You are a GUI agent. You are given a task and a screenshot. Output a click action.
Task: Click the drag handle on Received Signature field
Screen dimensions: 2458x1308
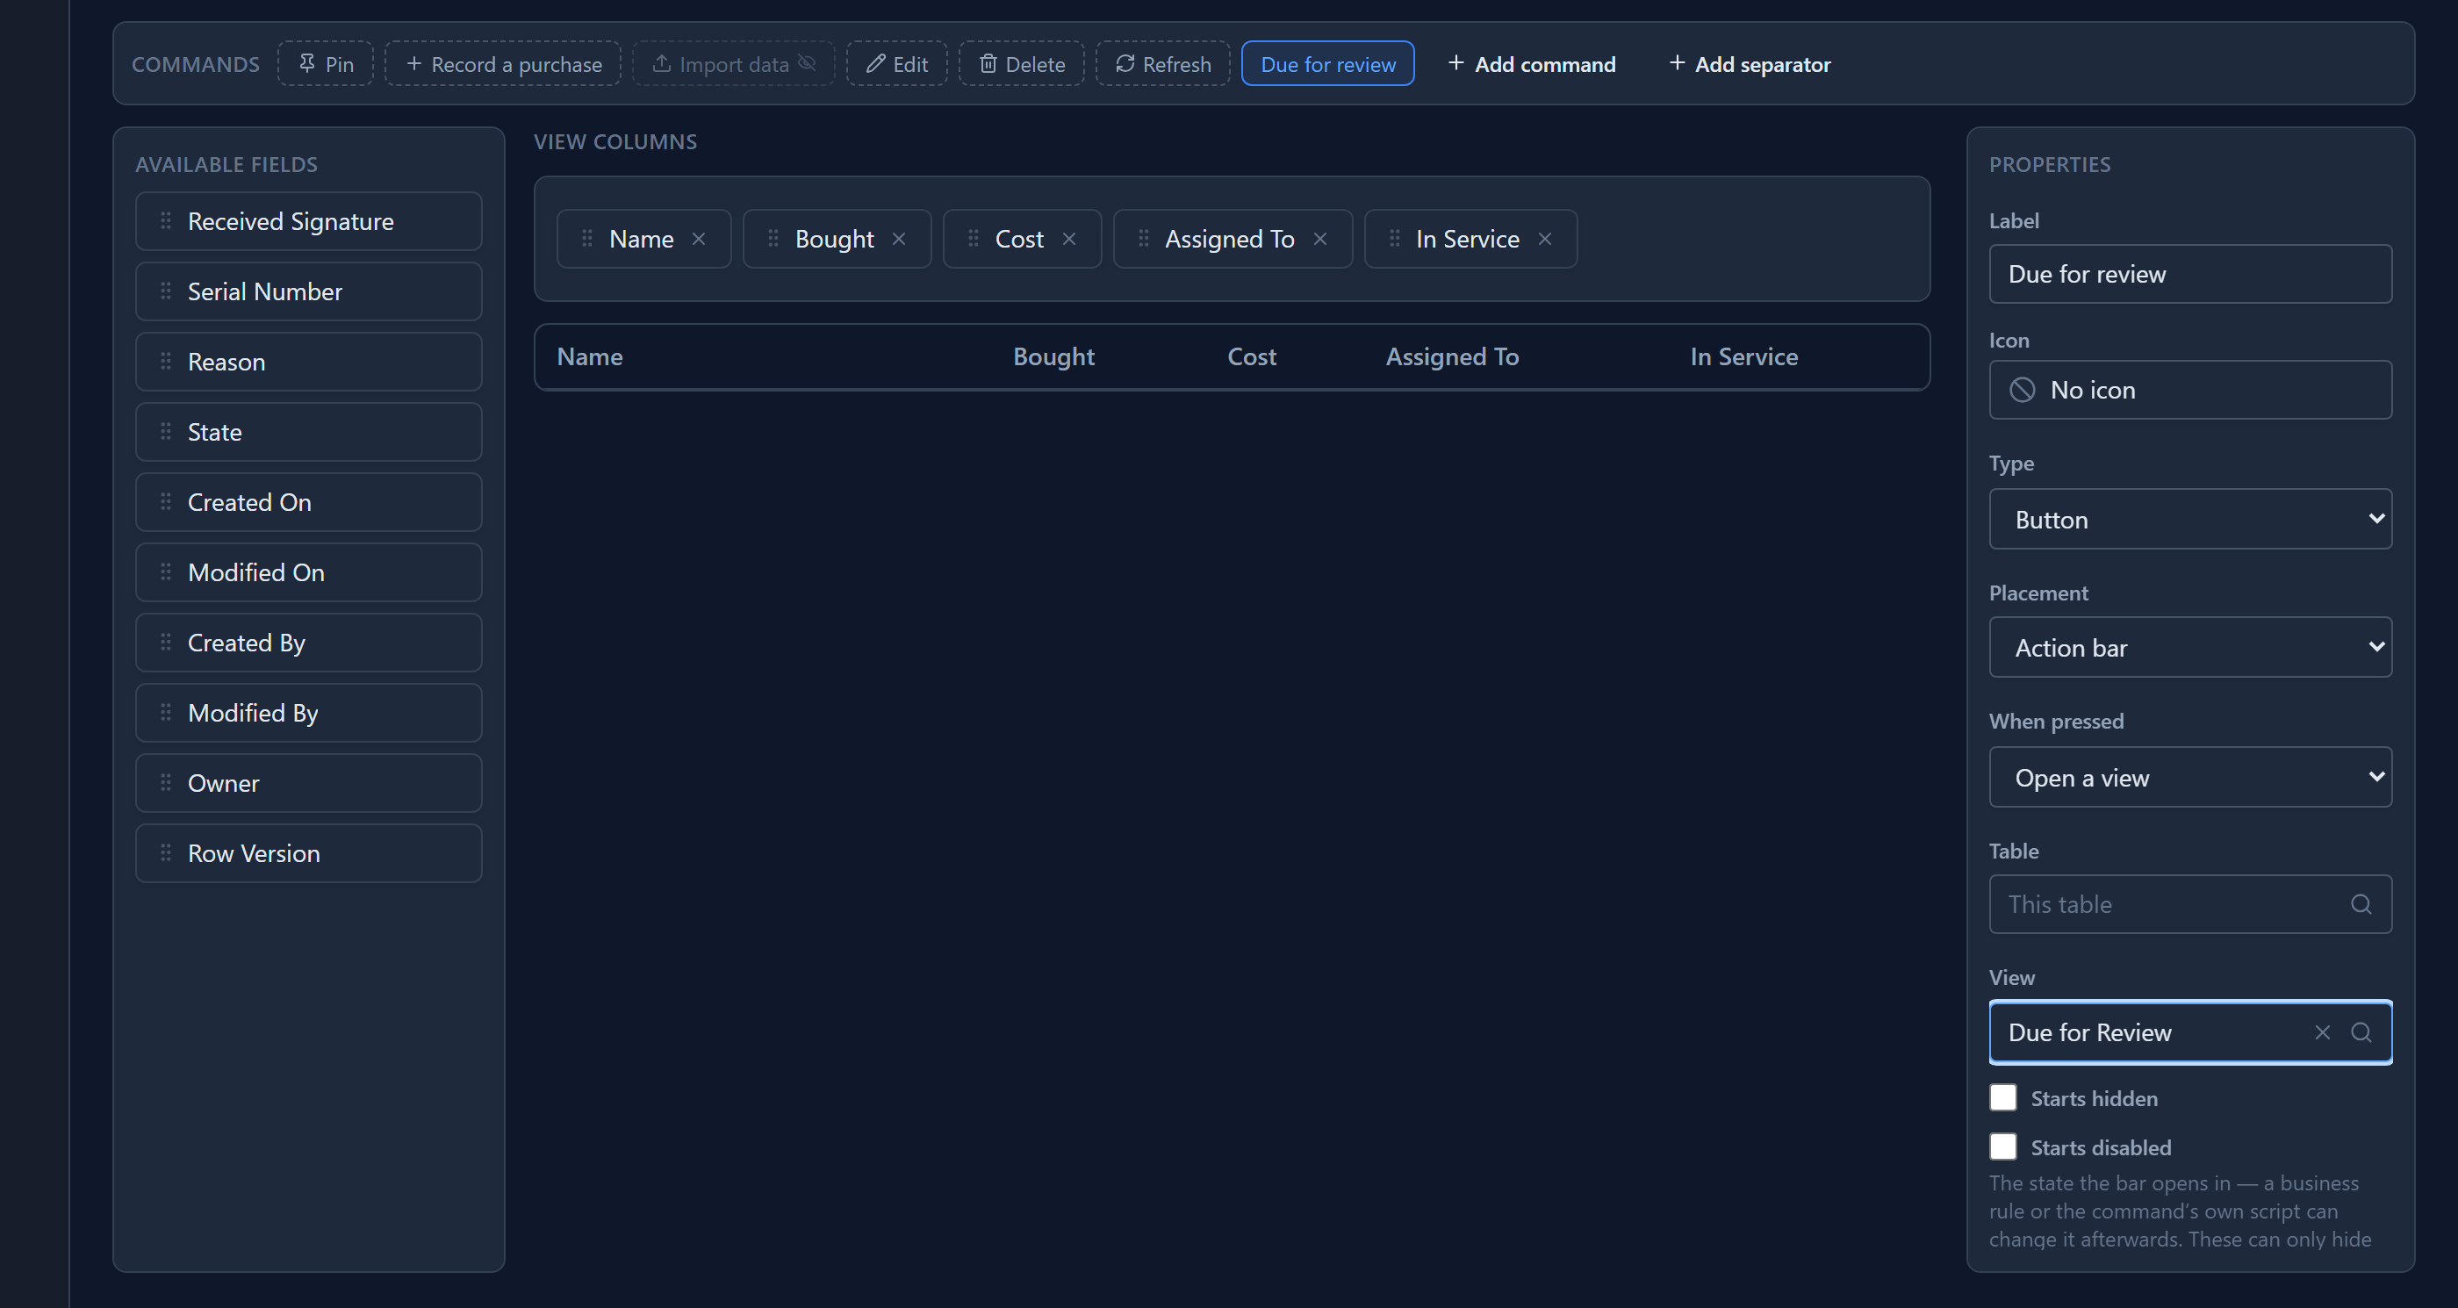click(x=166, y=221)
